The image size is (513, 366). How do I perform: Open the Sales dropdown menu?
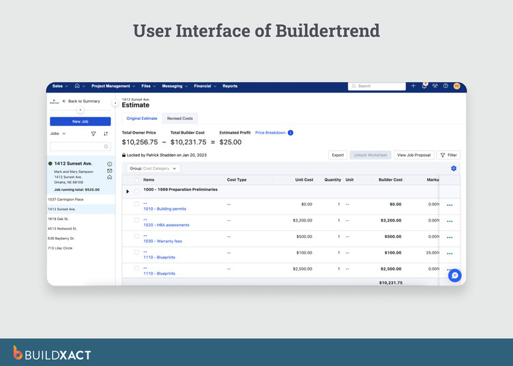pos(60,86)
